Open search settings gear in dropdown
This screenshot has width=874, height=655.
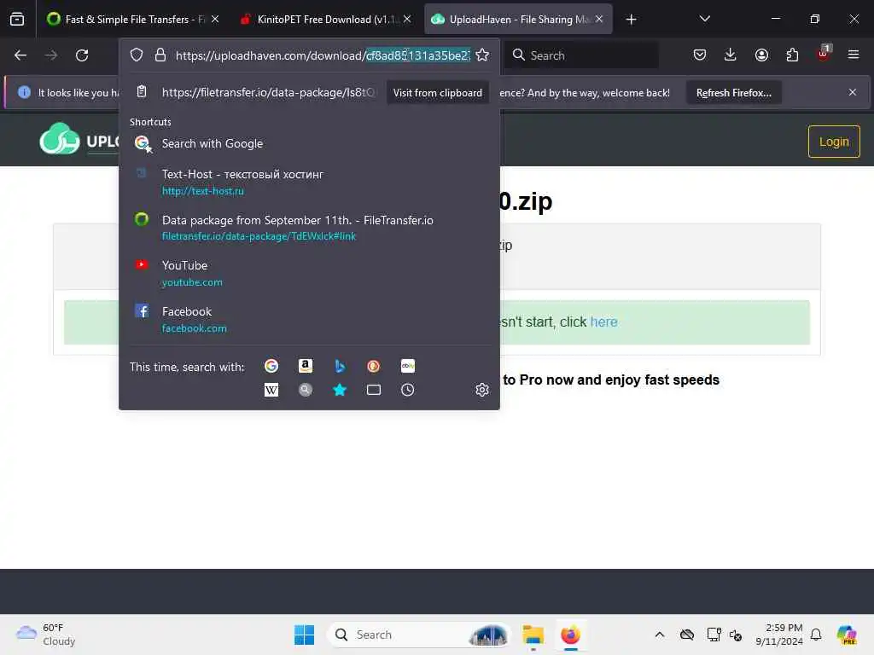point(482,390)
